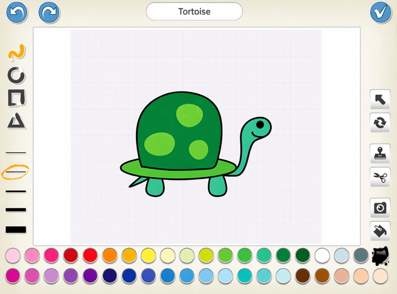
Task: Undo the last paint action
Action: coord(17,12)
